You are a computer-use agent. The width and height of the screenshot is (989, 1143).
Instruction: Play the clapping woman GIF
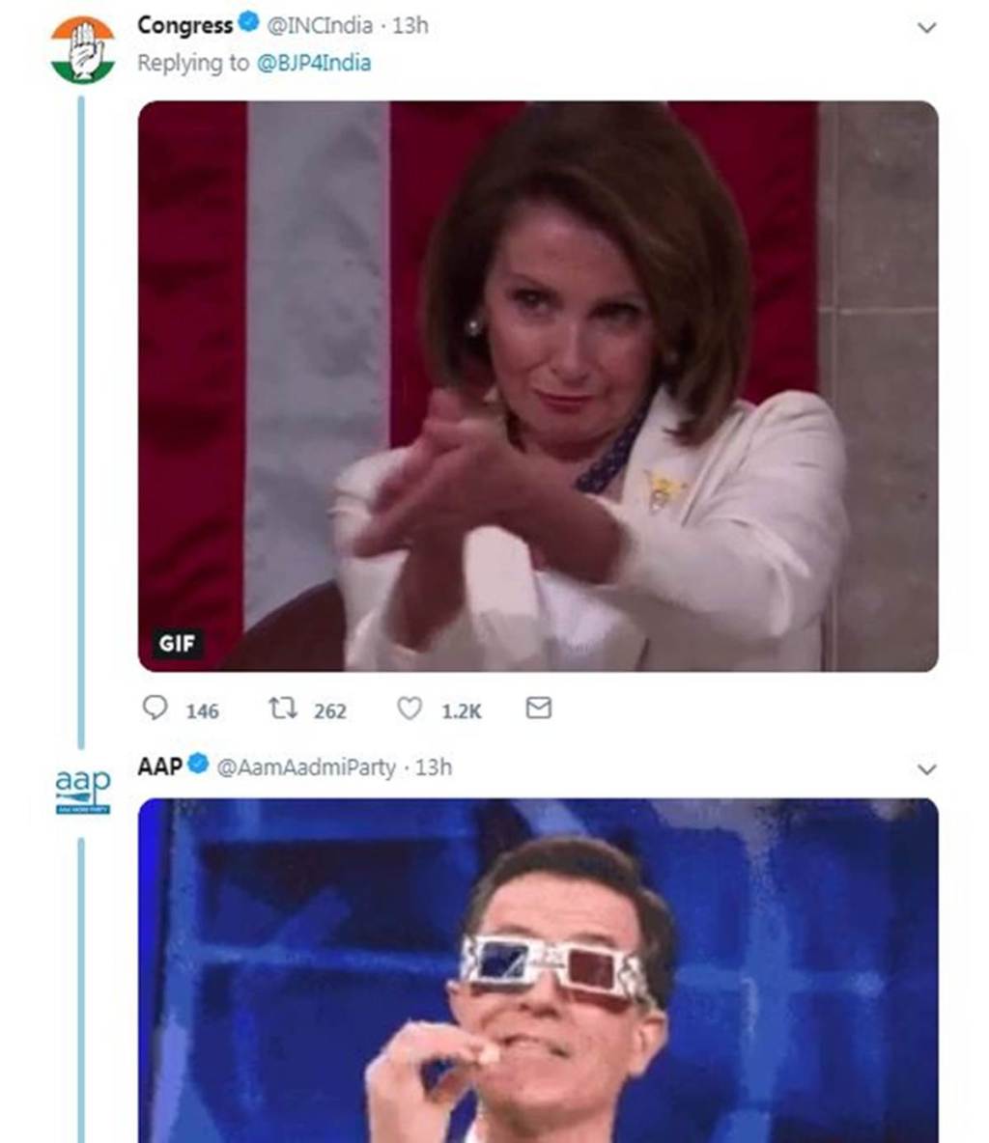pyautogui.click(x=538, y=386)
